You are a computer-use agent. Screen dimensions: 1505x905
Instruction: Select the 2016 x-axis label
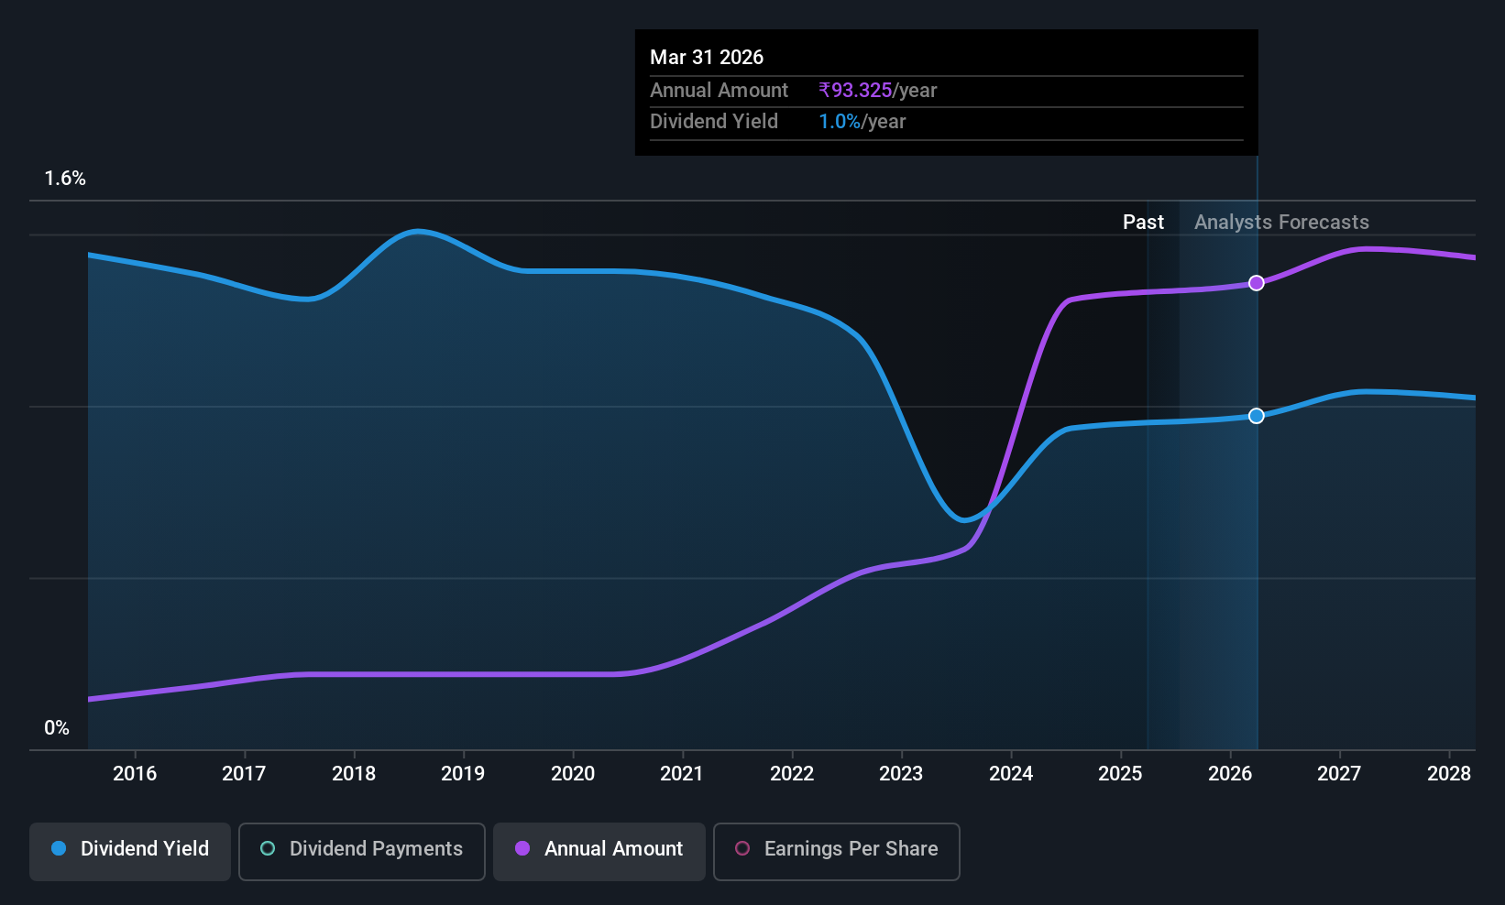(x=135, y=774)
